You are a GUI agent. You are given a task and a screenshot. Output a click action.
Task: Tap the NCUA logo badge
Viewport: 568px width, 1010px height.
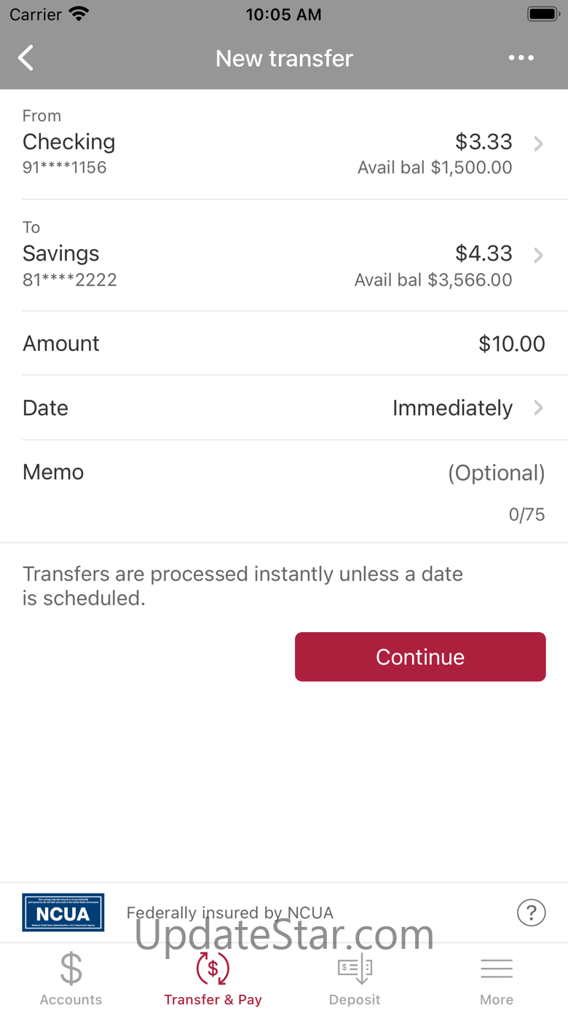63,912
